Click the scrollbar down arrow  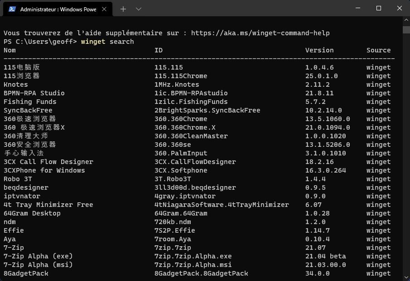(406, 277)
